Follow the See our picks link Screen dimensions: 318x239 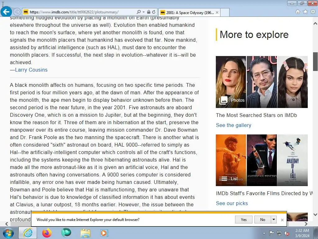pos(232,203)
